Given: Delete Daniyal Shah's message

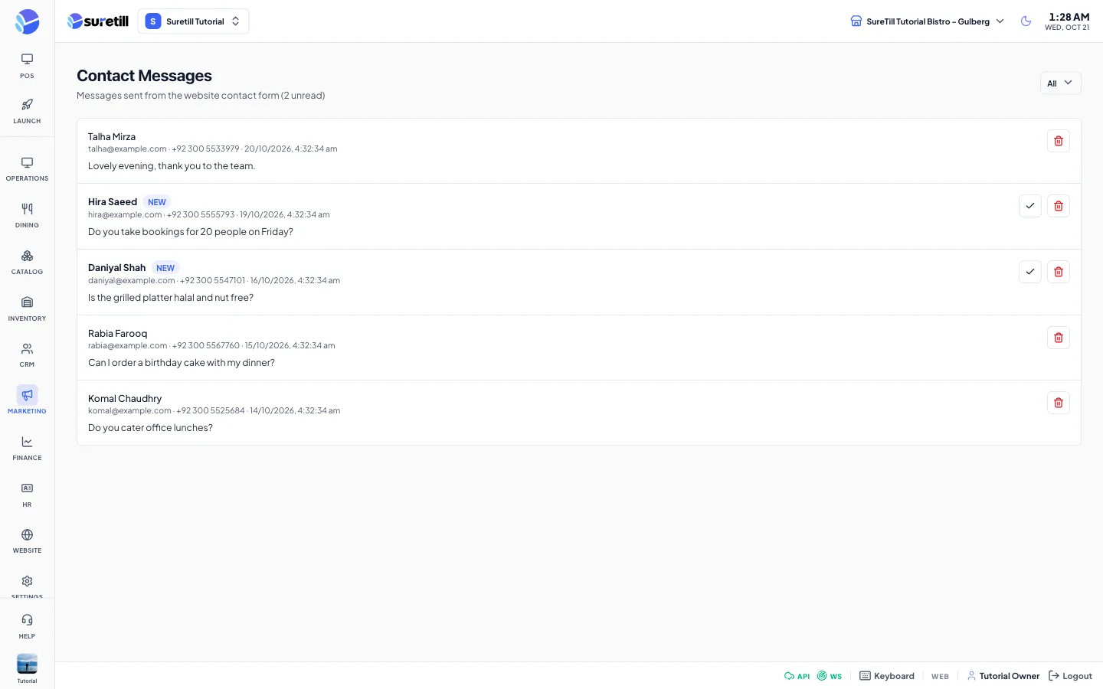Looking at the screenshot, I should 1059,272.
